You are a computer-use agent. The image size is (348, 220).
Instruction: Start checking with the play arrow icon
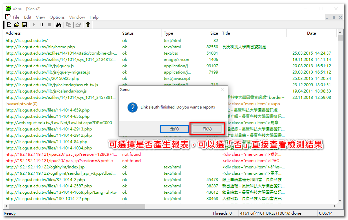coord(34,25)
